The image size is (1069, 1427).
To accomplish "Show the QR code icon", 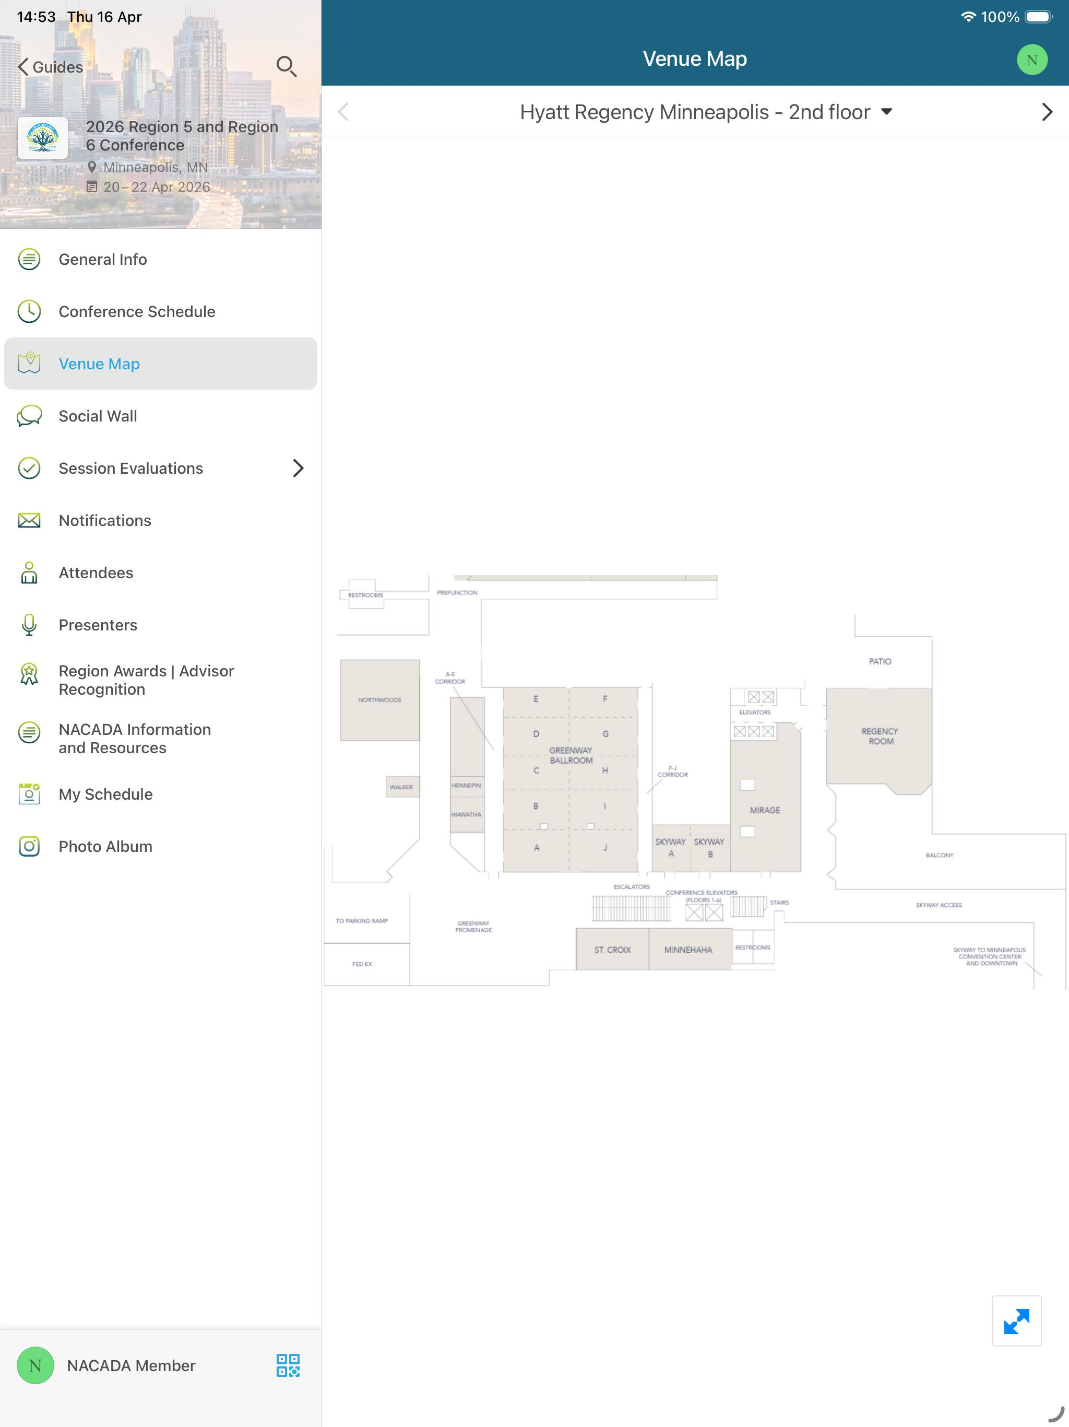I will 288,1365.
